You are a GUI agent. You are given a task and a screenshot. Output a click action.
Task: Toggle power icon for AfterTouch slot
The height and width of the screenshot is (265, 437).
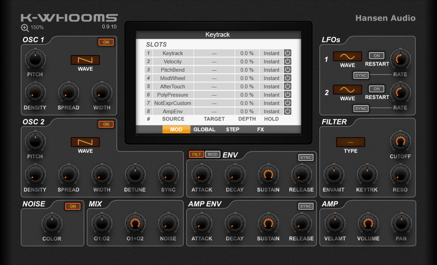pos(288,86)
